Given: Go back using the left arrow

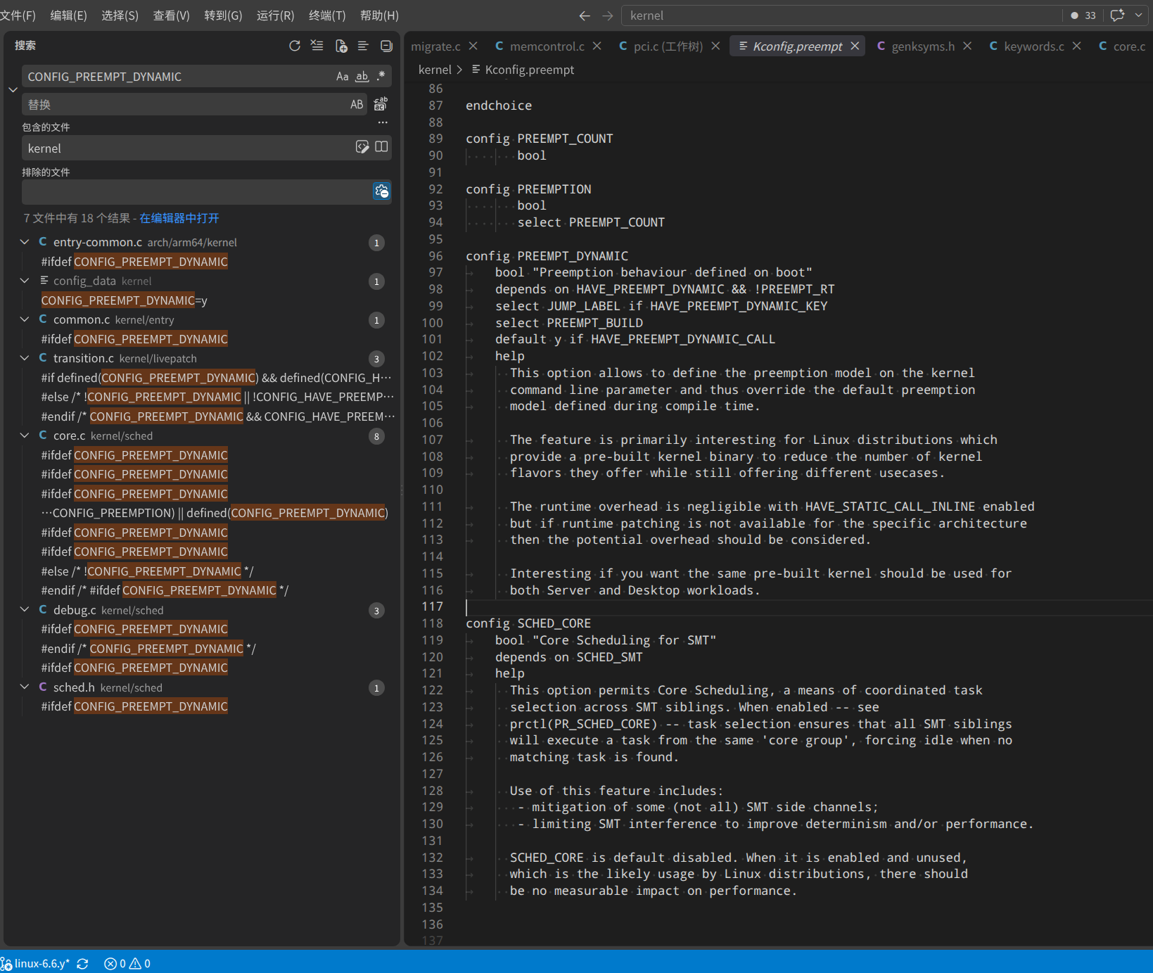Looking at the screenshot, I should [585, 15].
